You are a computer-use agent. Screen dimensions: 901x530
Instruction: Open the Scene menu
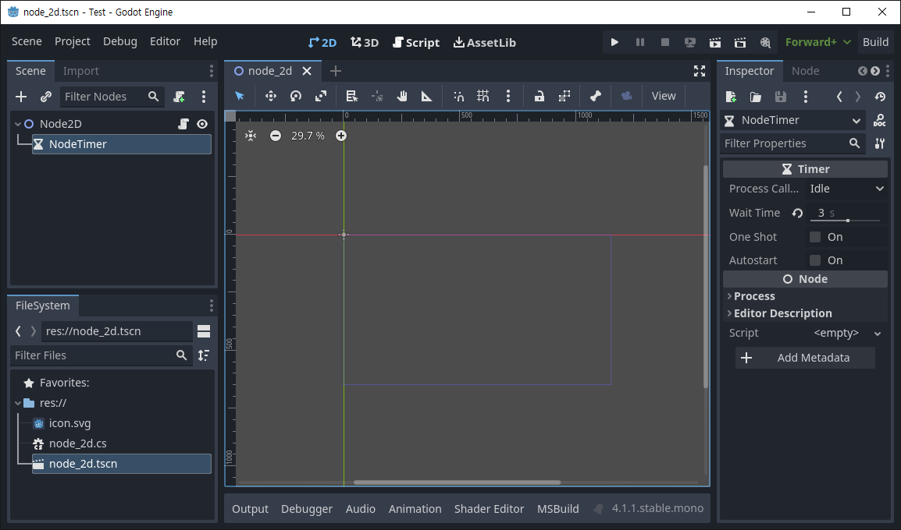(27, 41)
